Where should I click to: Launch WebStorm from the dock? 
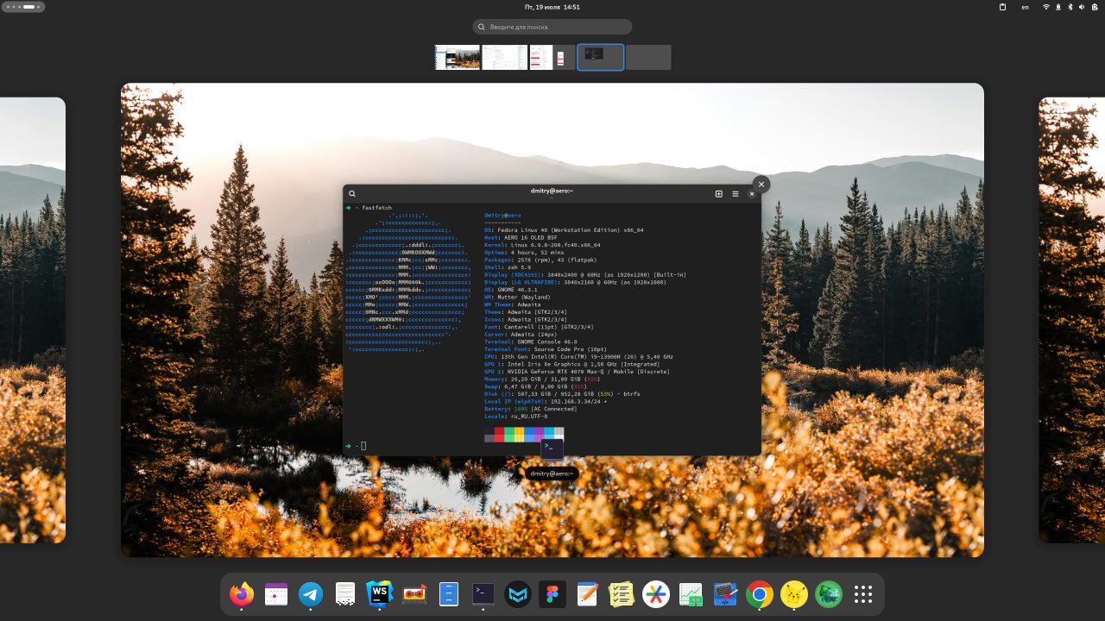pos(380,593)
